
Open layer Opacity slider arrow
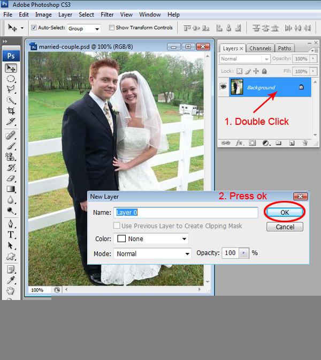(x=313, y=58)
